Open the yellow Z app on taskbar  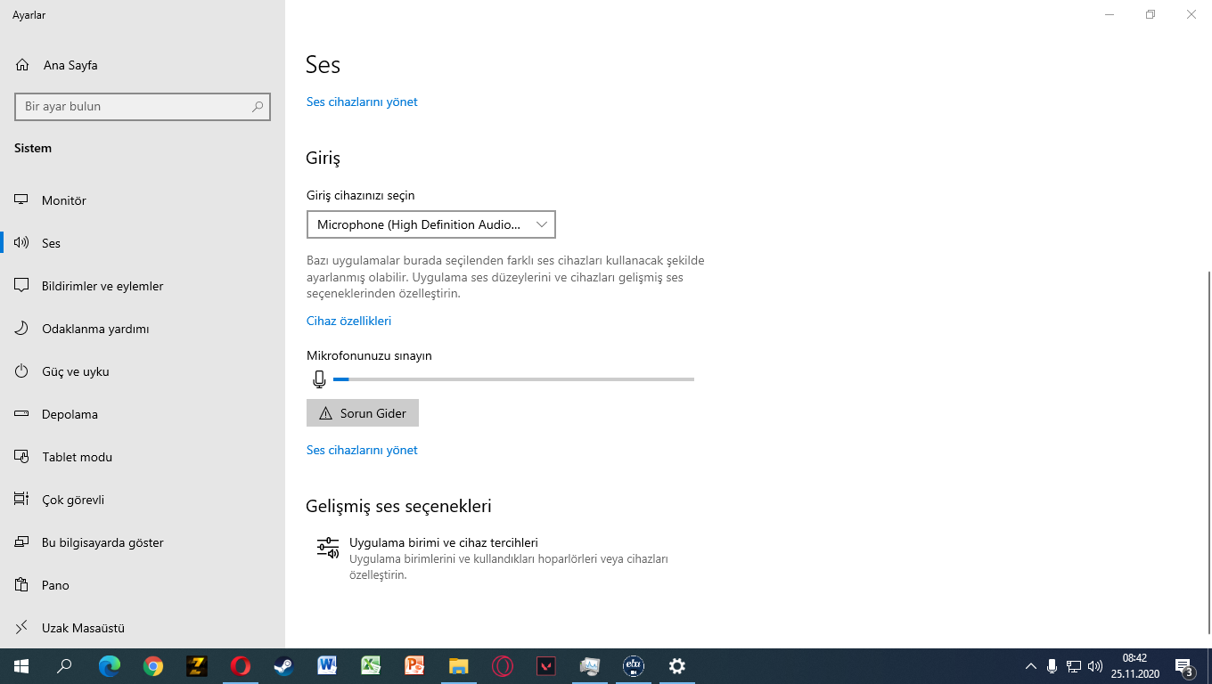pos(197,666)
